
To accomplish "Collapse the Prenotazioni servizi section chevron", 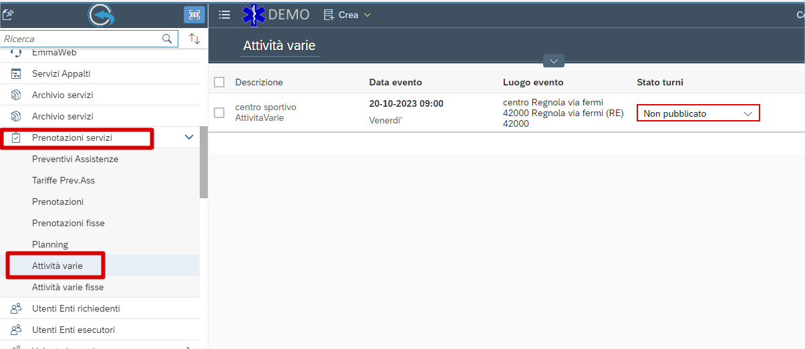I will click(189, 137).
